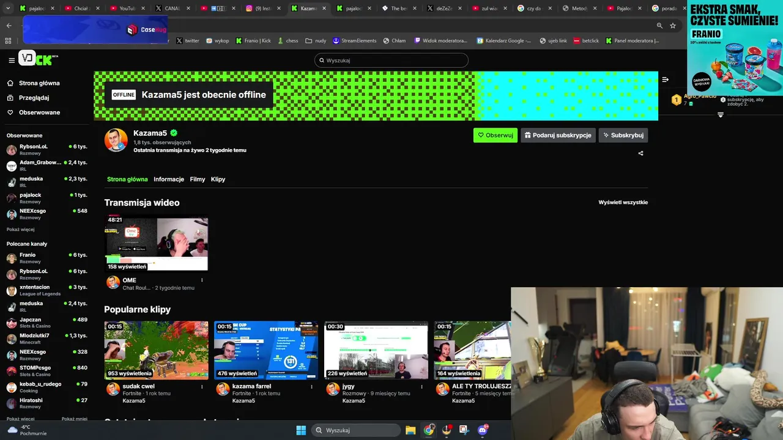The image size is (783, 440).
Task: Open Japczan recommended channel
Action: tap(46, 323)
